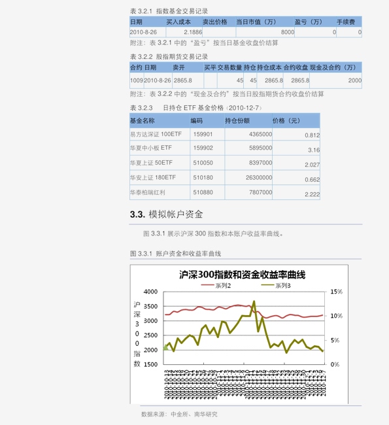Click the right axis label '15%'
This screenshot has height=425, width=389.
337,292
